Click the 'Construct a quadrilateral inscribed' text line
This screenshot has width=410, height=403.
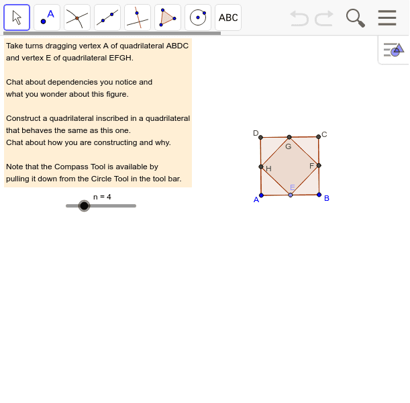click(98, 118)
